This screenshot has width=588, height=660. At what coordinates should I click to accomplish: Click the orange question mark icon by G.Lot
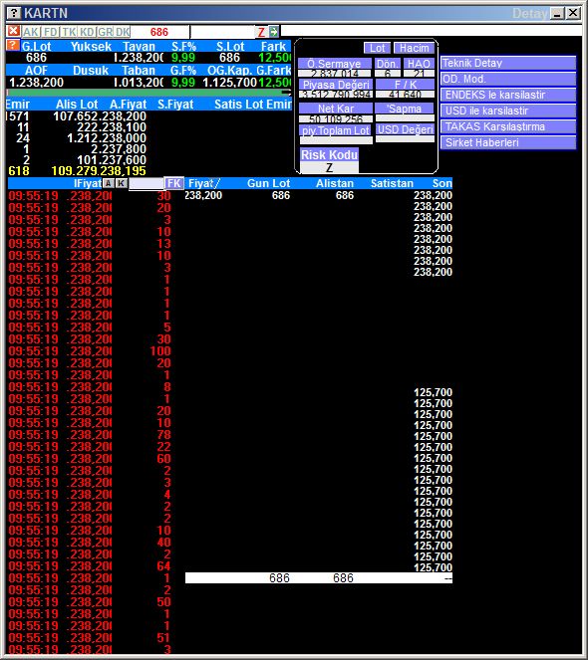(x=13, y=46)
